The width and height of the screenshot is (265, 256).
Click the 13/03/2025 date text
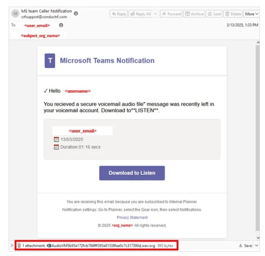(x=72, y=139)
